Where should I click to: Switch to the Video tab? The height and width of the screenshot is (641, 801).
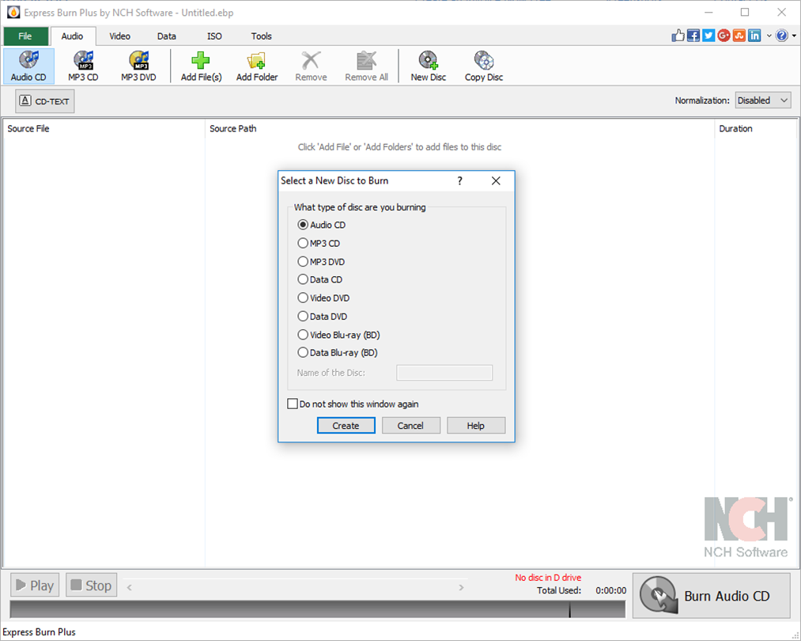[119, 36]
